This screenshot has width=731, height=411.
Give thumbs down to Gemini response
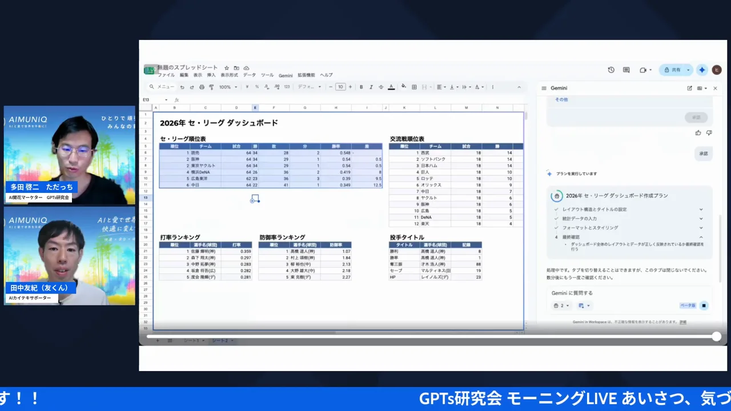(709, 132)
